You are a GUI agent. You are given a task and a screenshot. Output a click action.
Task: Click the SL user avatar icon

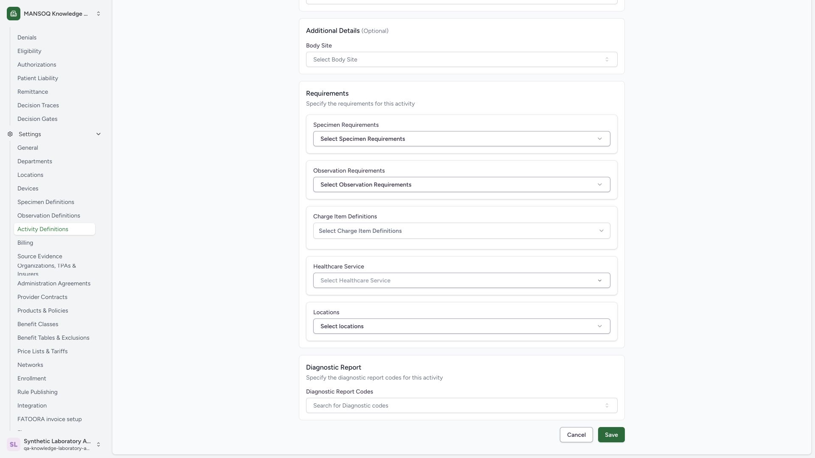tap(14, 444)
